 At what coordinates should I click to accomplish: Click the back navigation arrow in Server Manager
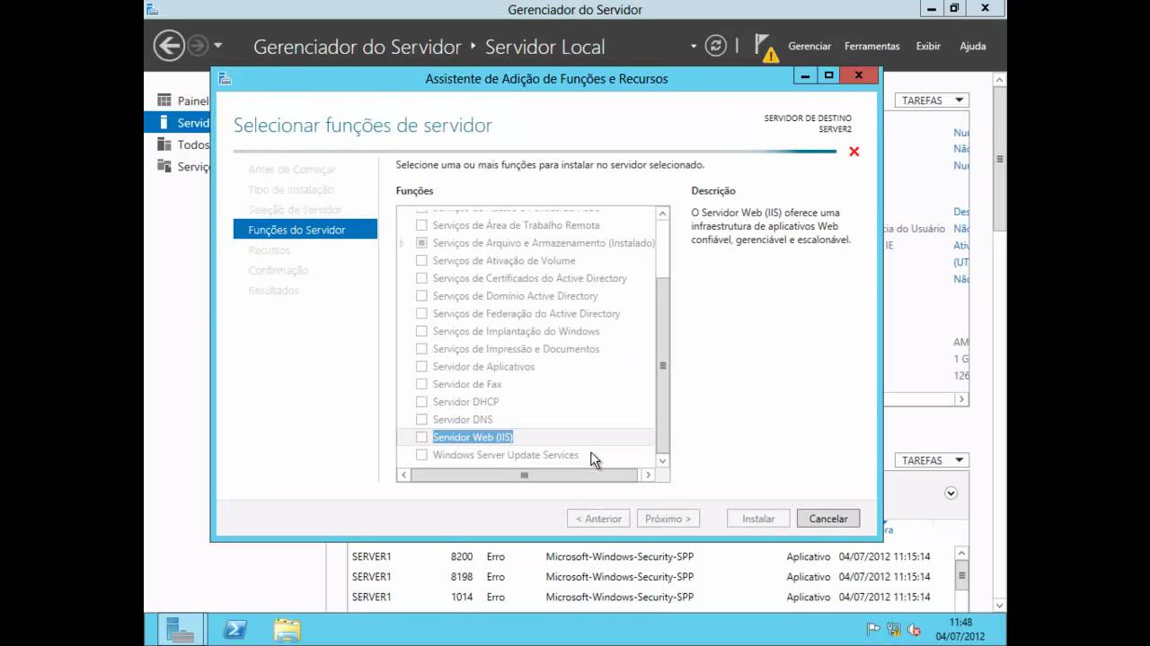point(169,46)
